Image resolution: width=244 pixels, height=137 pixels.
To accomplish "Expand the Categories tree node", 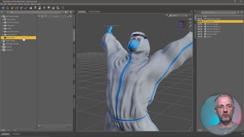I will [x=2, y=50].
